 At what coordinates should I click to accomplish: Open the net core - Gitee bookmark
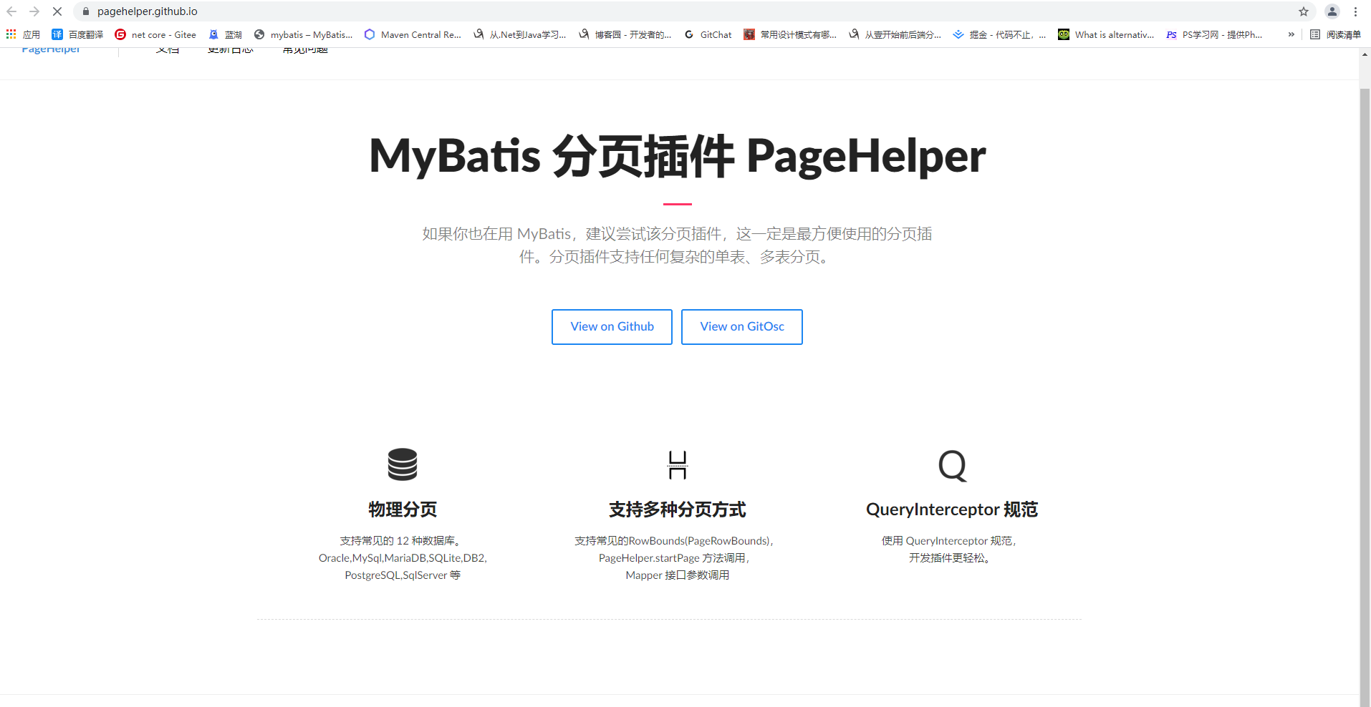coord(155,34)
